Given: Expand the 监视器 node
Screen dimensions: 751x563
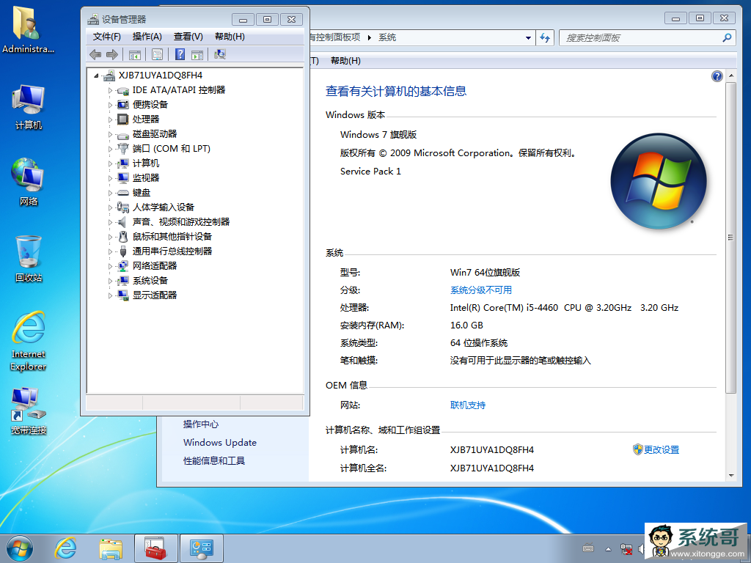Looking at the screenshot, I should [110, 178].
